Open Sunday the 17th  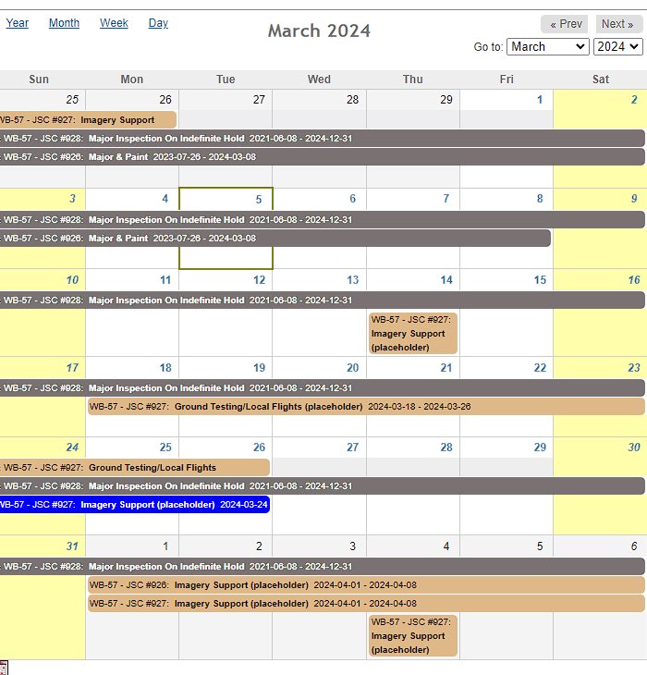tap(72, 368)
